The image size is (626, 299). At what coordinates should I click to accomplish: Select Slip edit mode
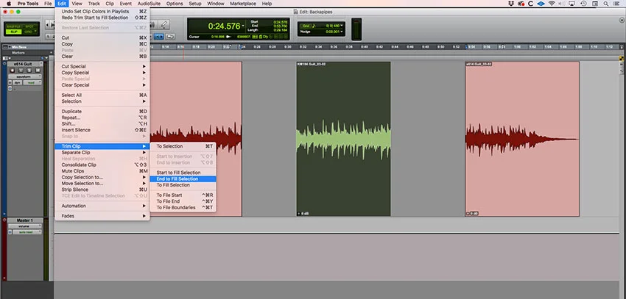click(14, 32)
